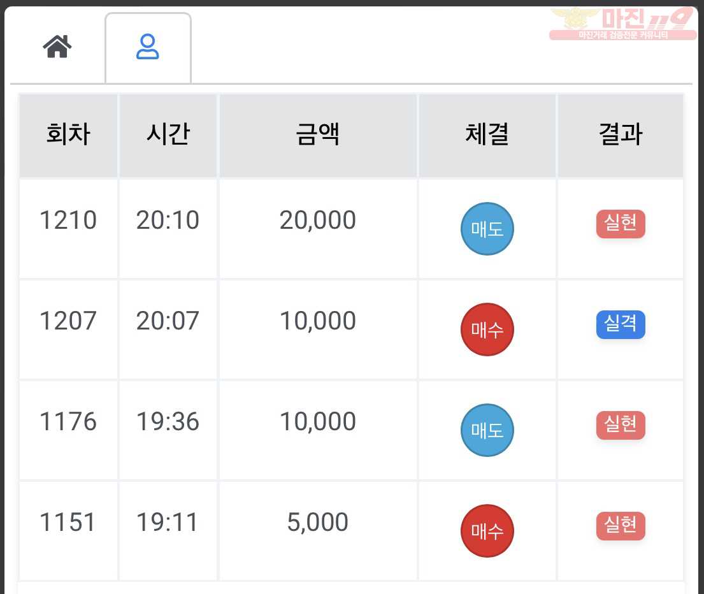Click the 체결 column header
The width and height of the screenshot is (704, 594).
pos(487,135)
